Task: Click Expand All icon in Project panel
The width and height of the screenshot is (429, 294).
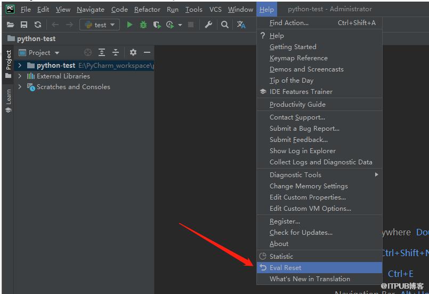Action: click(x=102, y=52)
